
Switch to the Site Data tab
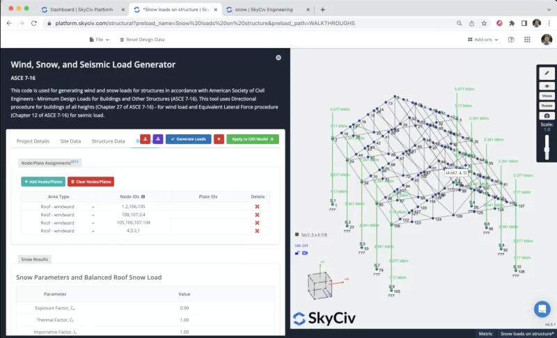[x=70, y=141]
